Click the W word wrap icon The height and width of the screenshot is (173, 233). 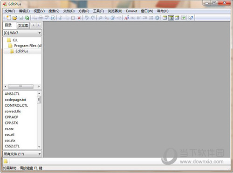point(138,18)
